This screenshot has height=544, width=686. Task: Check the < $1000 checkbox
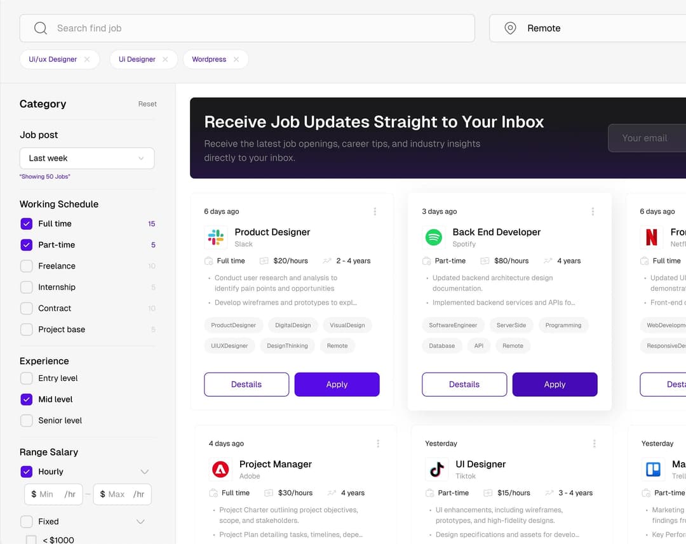[31, 540]
